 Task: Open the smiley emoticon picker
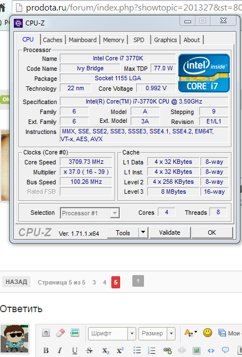208,333
